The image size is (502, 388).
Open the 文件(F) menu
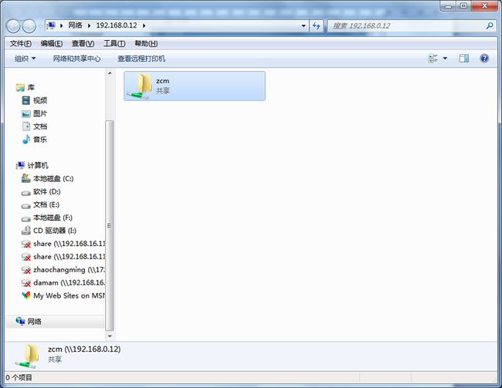tap(21, 43)
